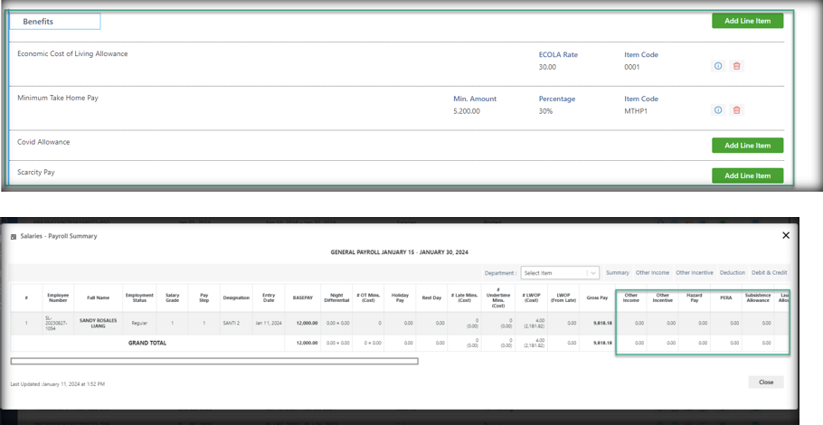Viewport: 823px width, 425px height.
Task: Open info for Minimum Take Home Pay
Action: (x=718, y=110)
